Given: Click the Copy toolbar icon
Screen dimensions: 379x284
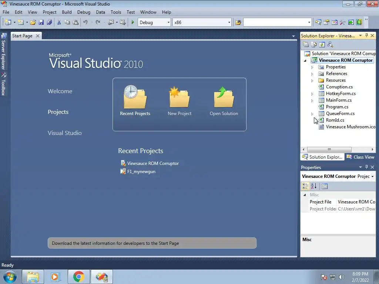Looking at the screenshot, I should click(67, 22).
